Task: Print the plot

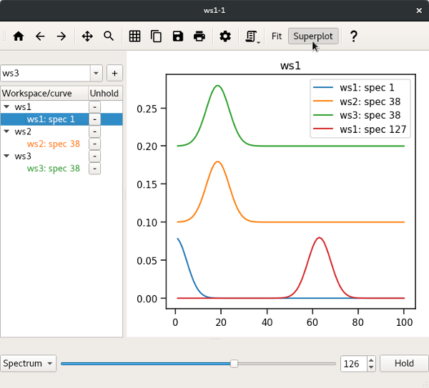Action: [x=199, y=36]
